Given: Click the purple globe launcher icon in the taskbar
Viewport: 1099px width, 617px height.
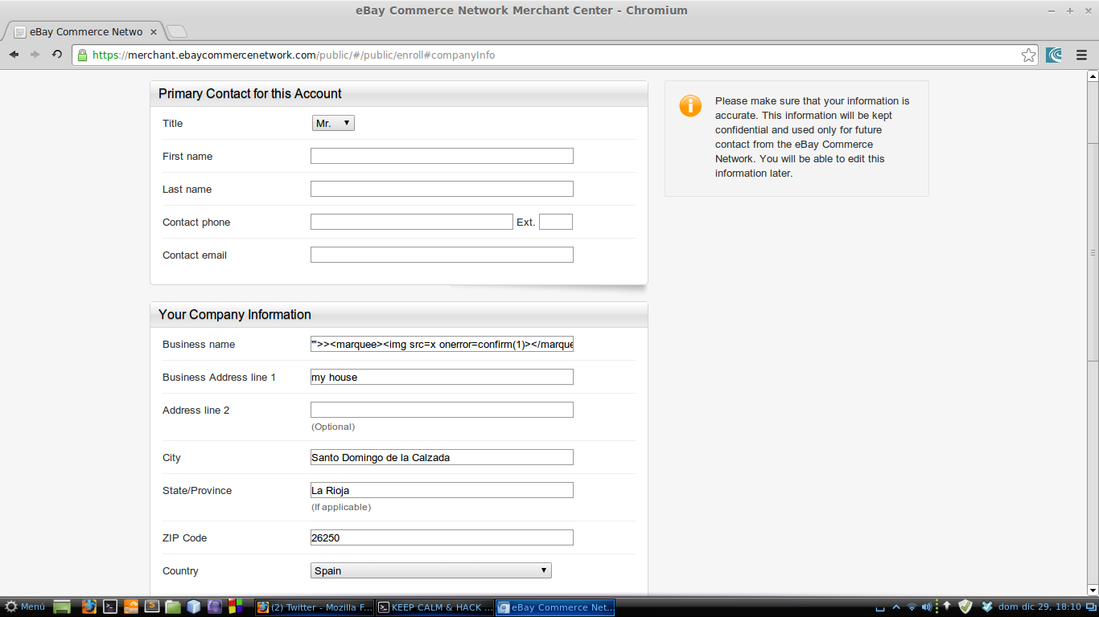Looking at the screenshot, I should (214, 607).
